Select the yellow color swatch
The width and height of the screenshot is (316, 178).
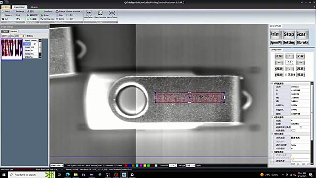(145, 166)
